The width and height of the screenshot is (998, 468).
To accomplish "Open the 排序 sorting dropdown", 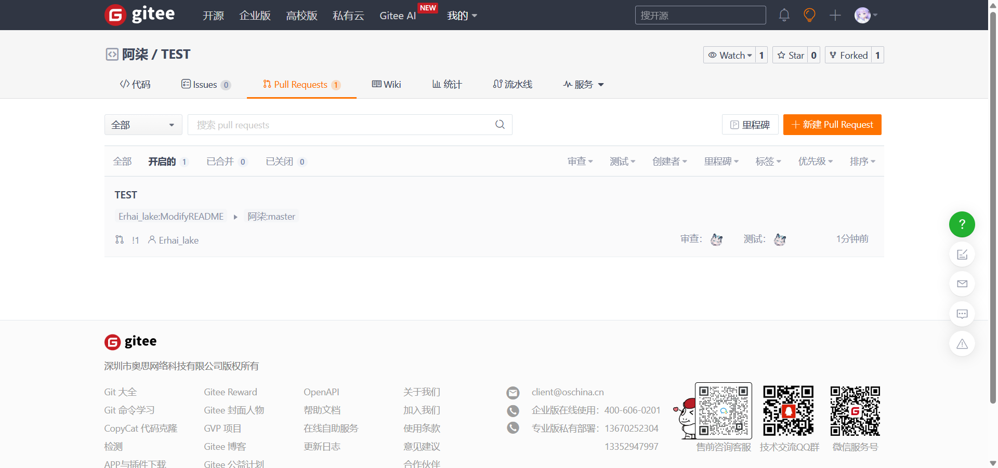I will 862,161.
